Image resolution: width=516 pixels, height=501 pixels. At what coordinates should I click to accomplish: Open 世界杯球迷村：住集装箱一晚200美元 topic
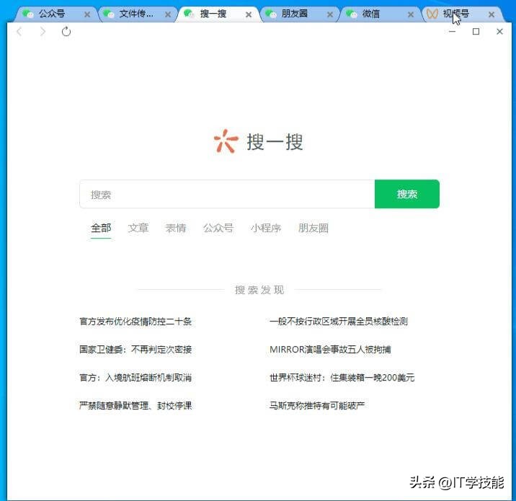(x=342, y=377)
